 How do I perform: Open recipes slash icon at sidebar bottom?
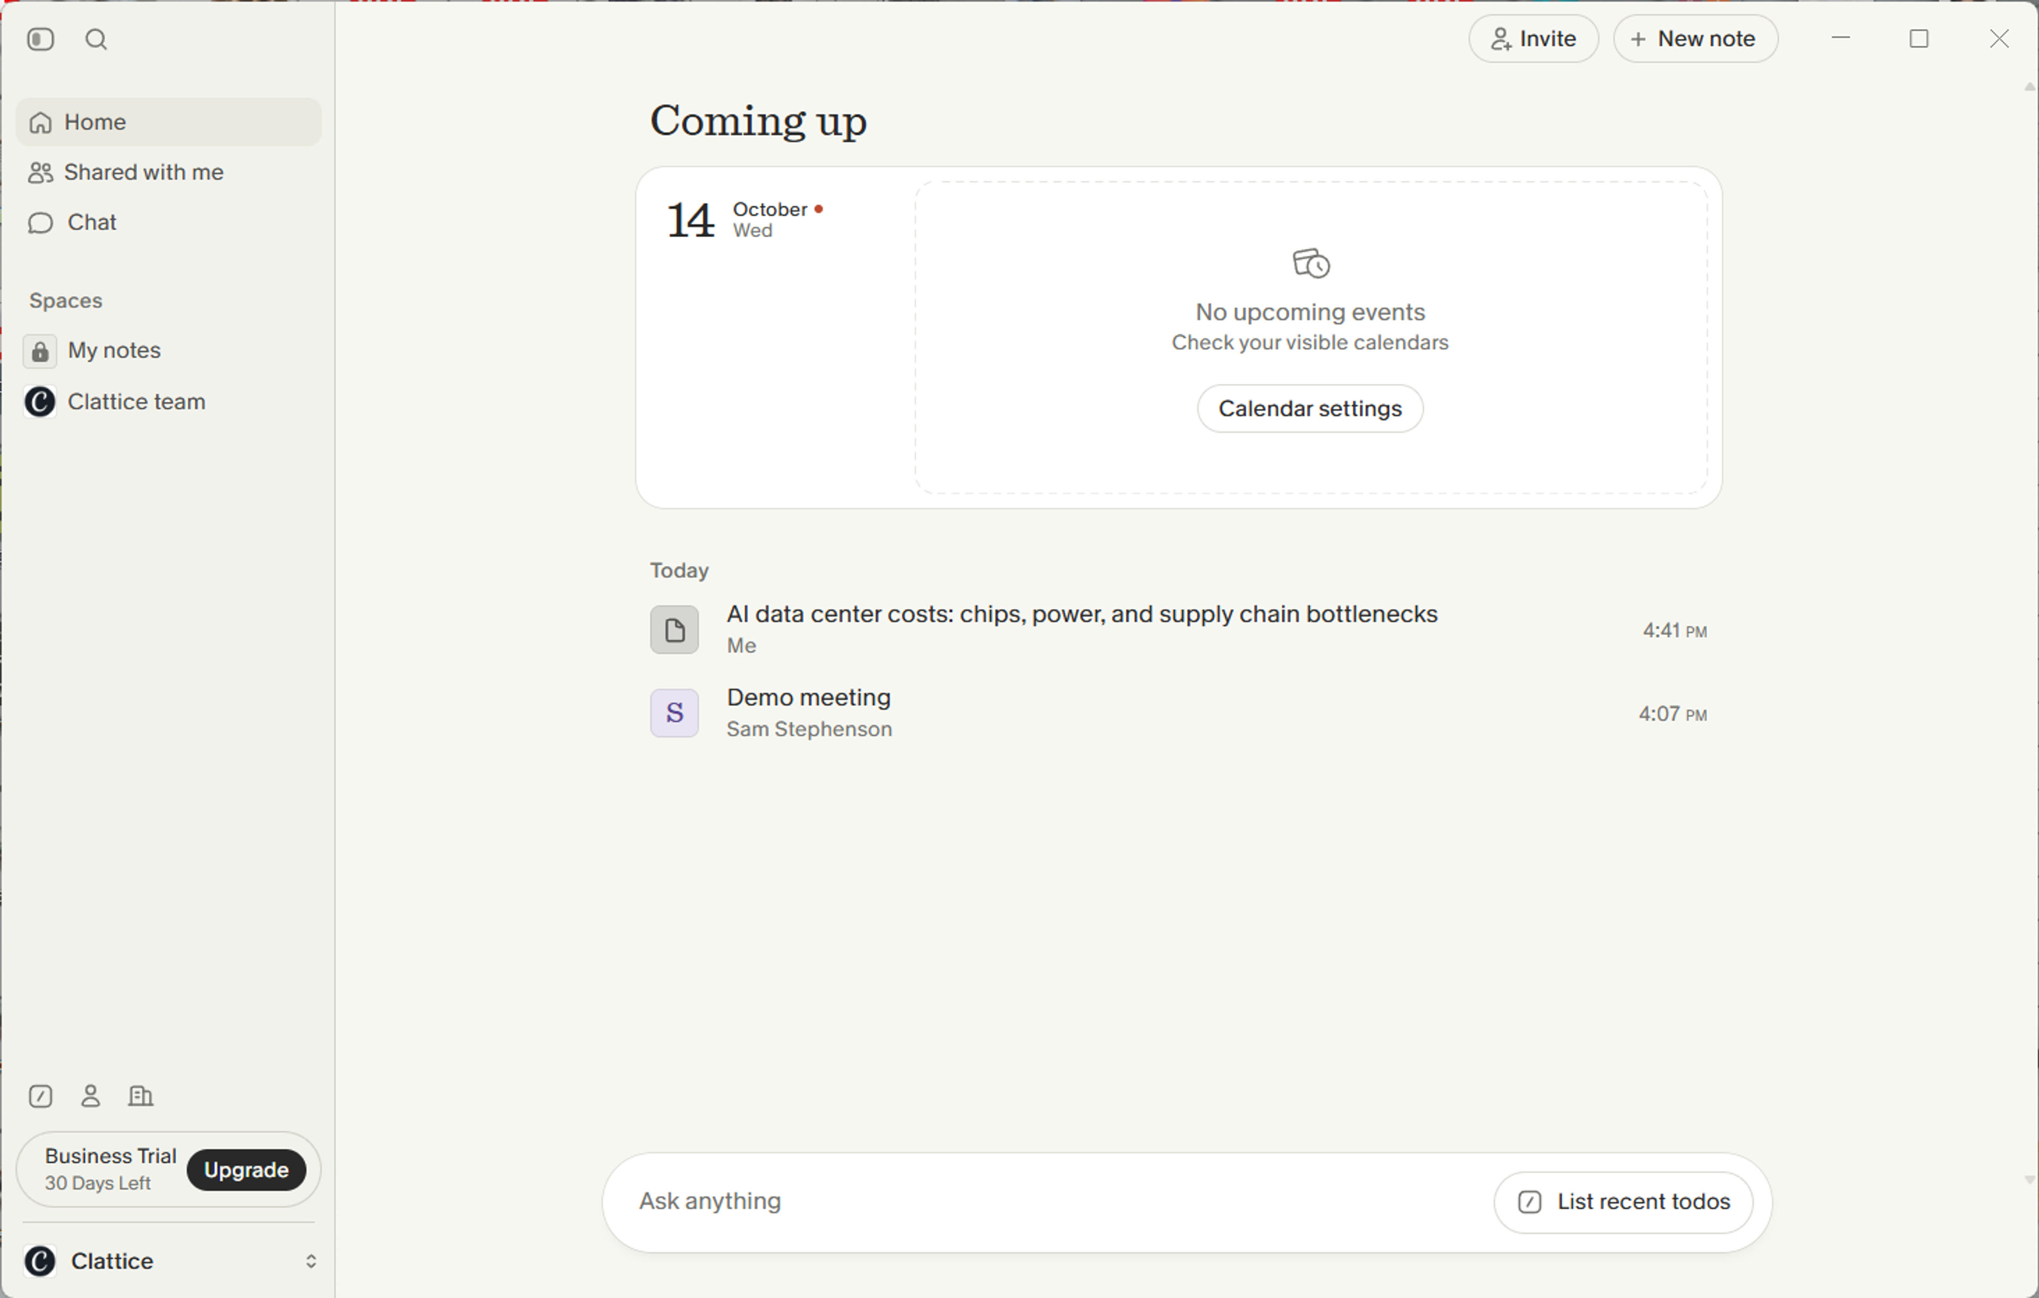40,1096
